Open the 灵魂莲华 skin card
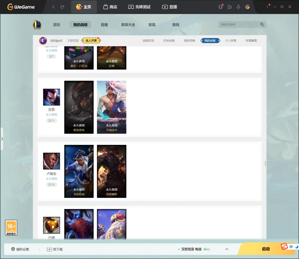 click(112, 107)
